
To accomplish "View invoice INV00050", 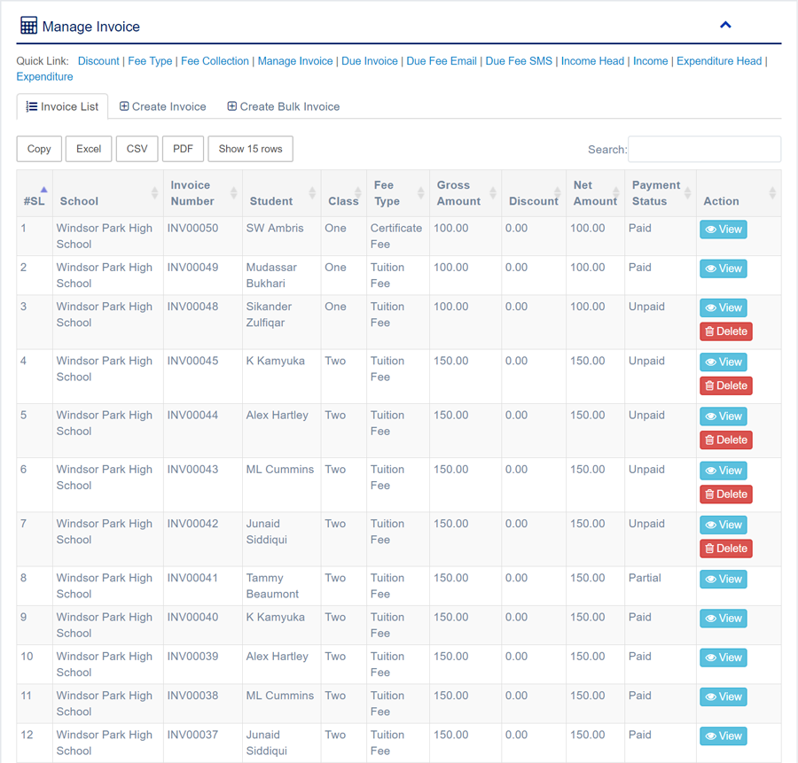I will tap(724, 230).
